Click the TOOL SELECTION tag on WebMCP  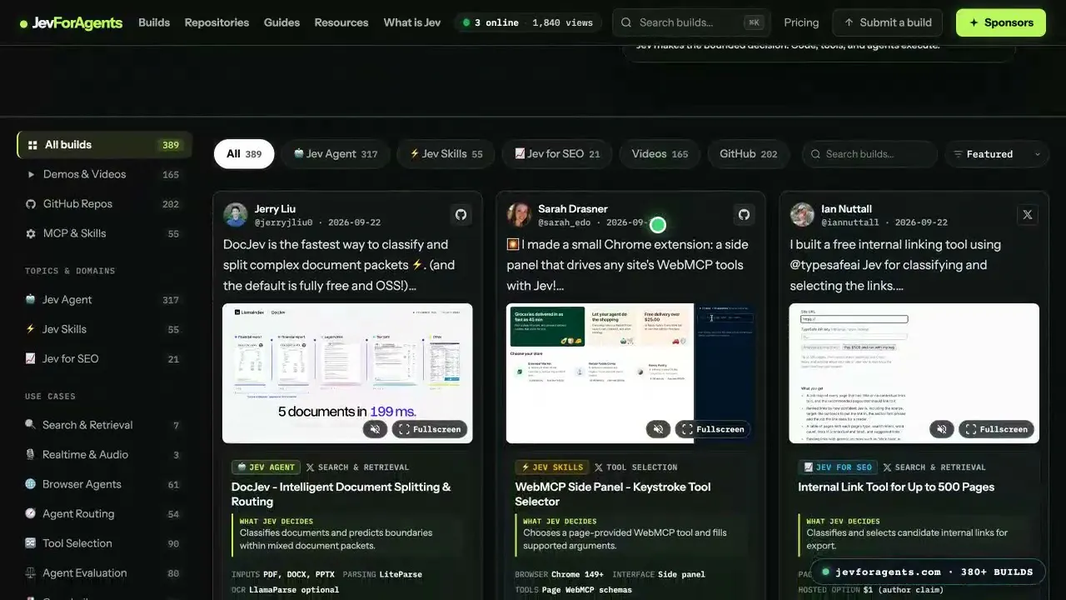[x=636, y=467]
